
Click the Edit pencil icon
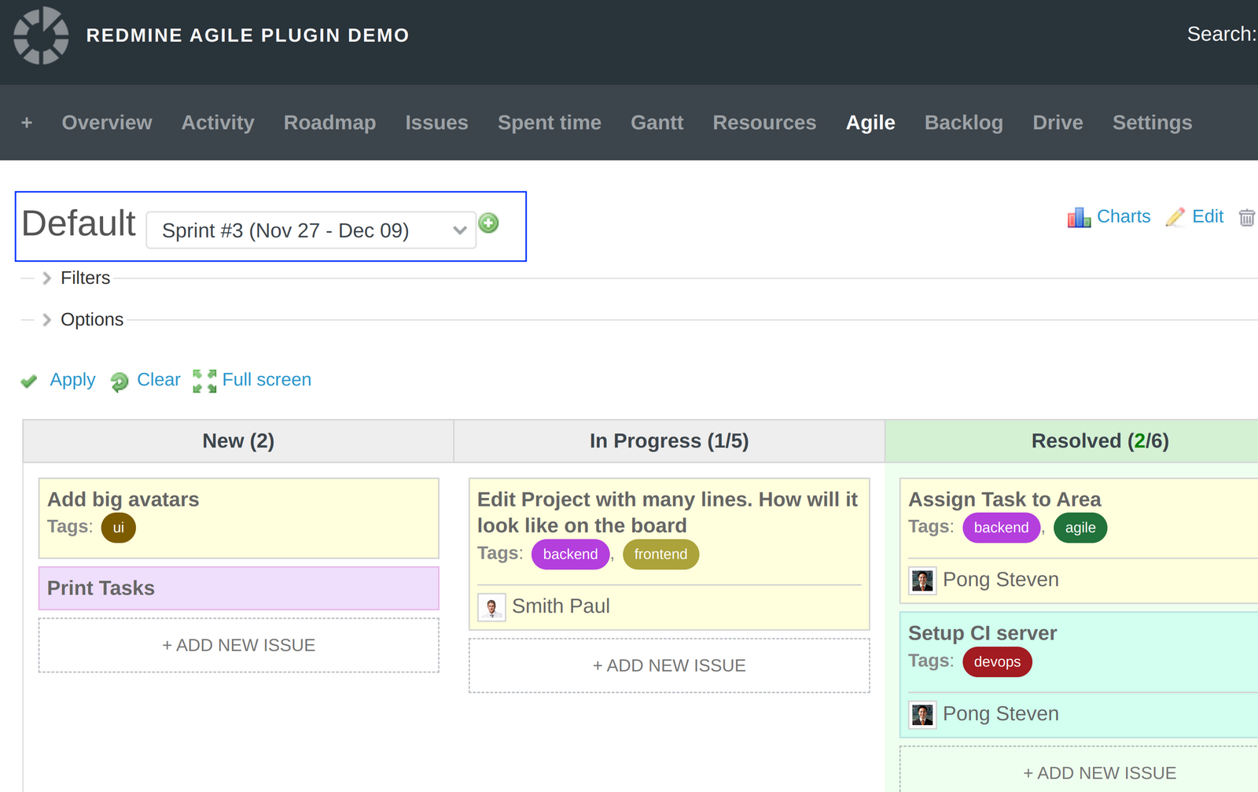1176,217
